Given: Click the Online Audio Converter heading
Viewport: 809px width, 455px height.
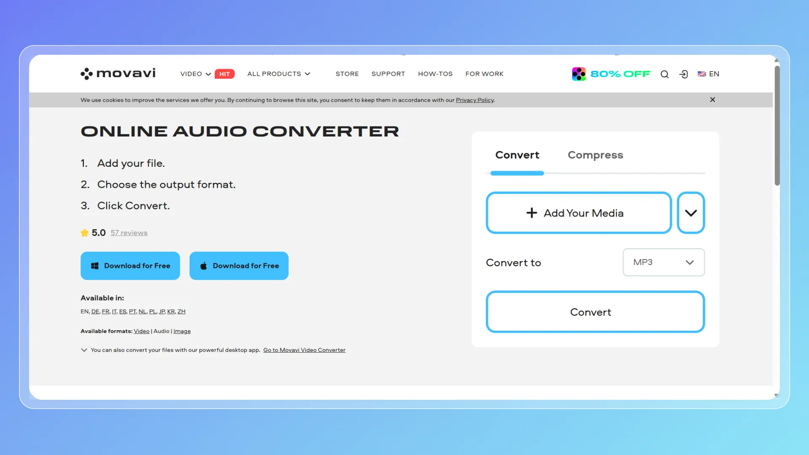Looking at the screenshot, I should (x=240, y=131).
